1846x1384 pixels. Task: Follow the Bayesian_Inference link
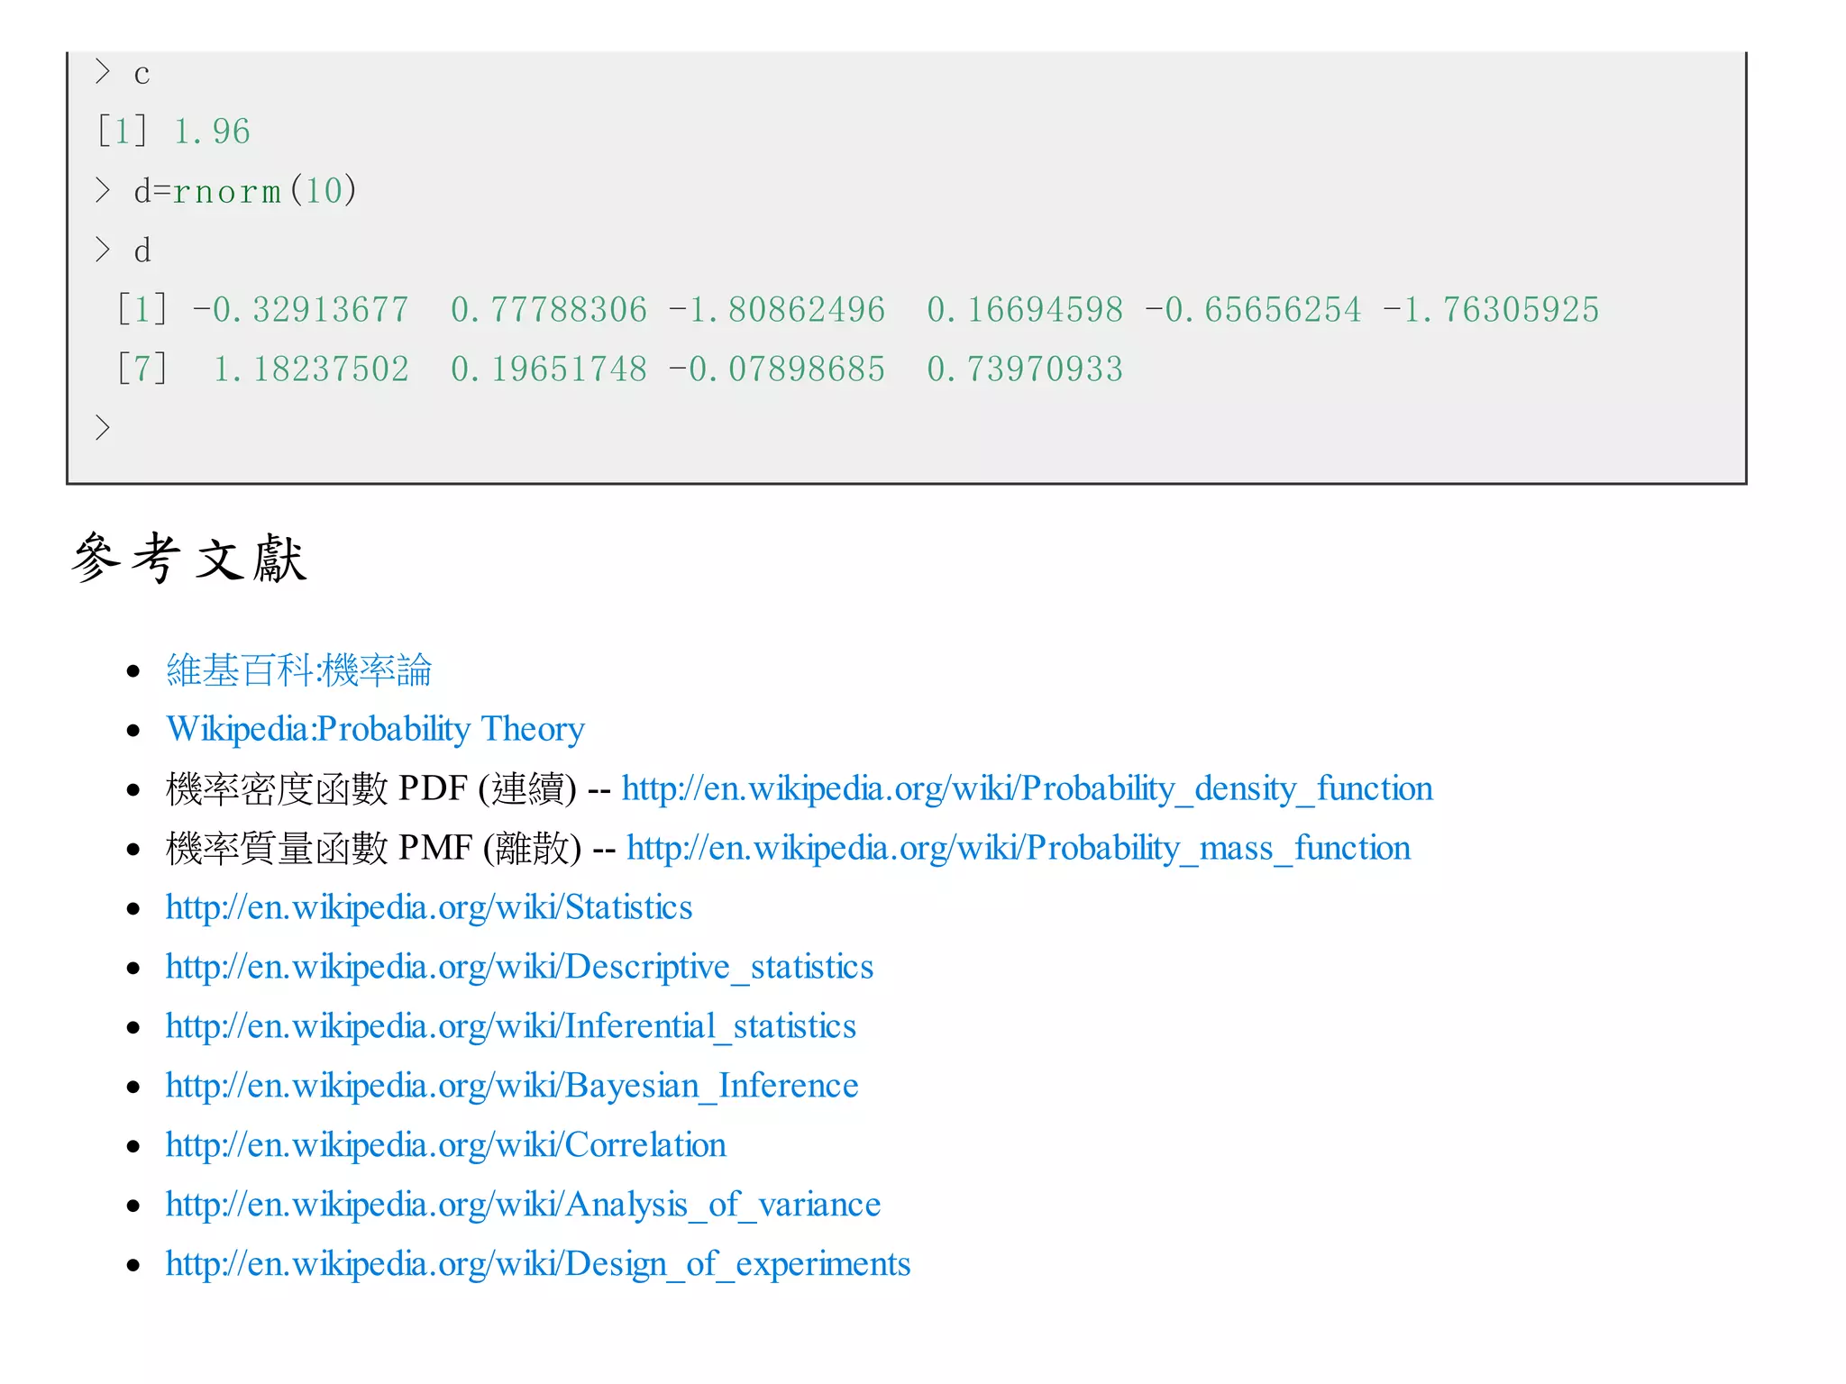click(x=511, y=1086)
